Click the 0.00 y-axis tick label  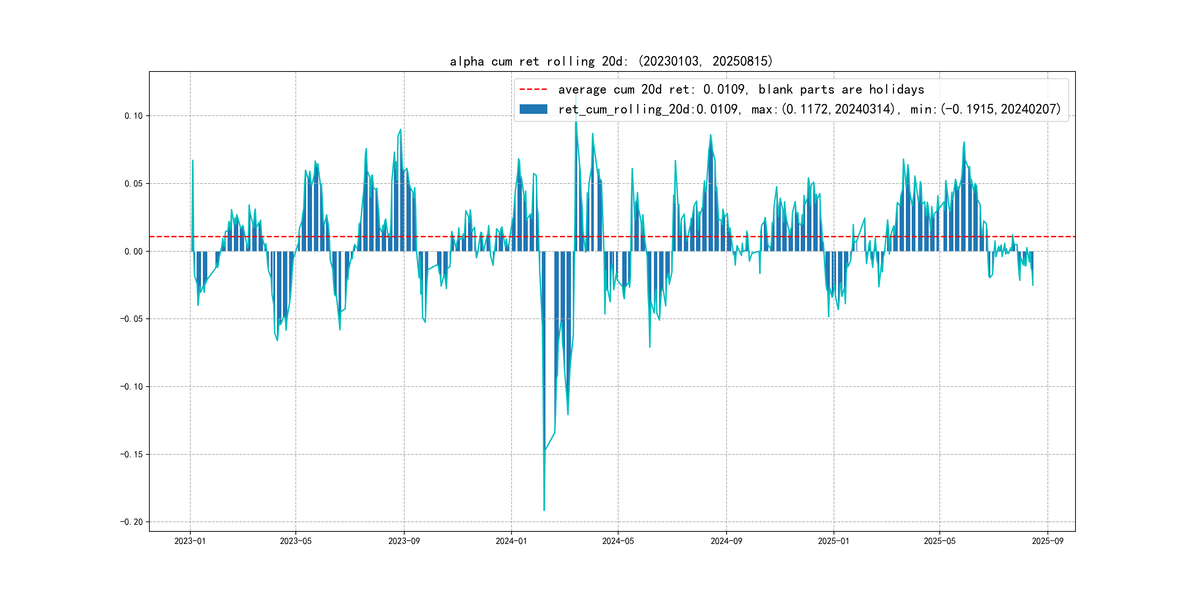(x=133, y=251)
